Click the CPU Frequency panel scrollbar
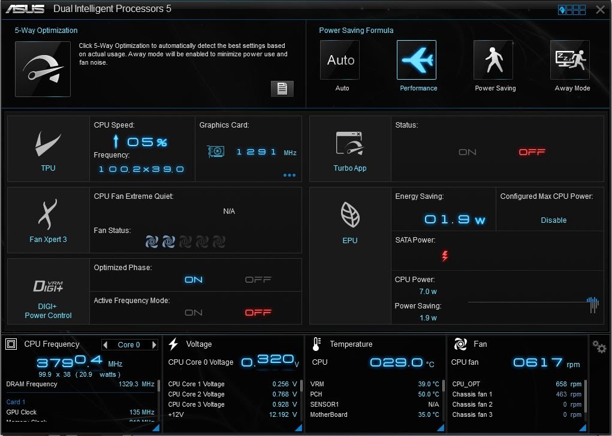The width and height of the screenshot is (612, 436). [x=158, y=386]
